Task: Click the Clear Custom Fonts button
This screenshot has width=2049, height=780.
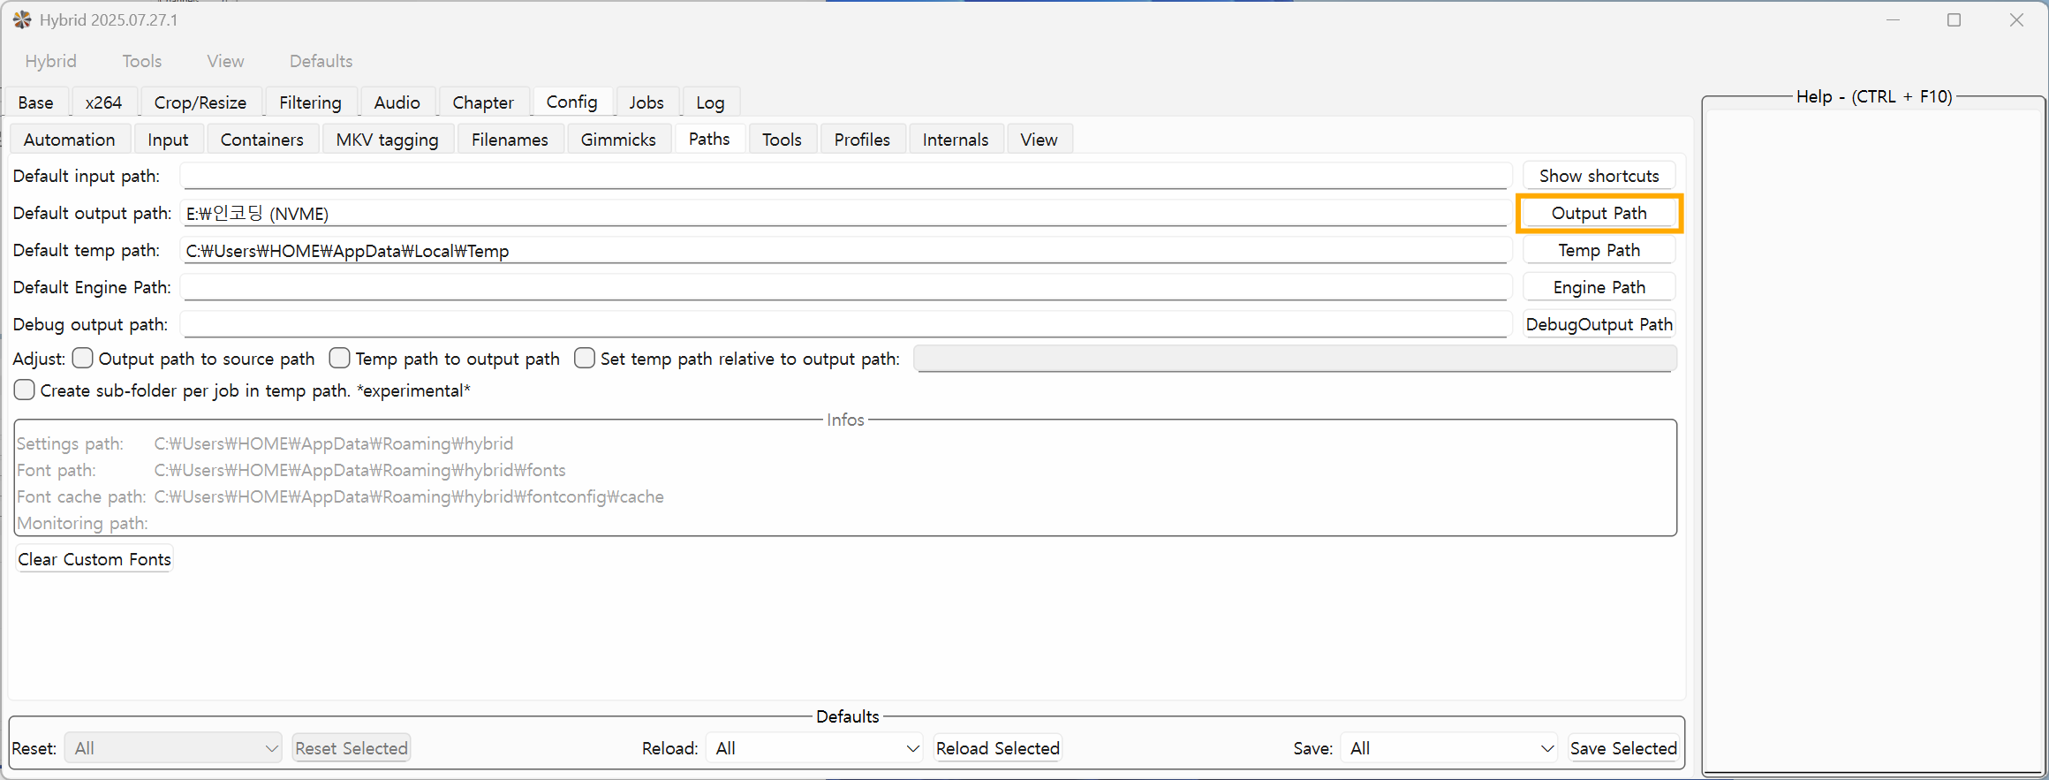Action: point(95,559)
